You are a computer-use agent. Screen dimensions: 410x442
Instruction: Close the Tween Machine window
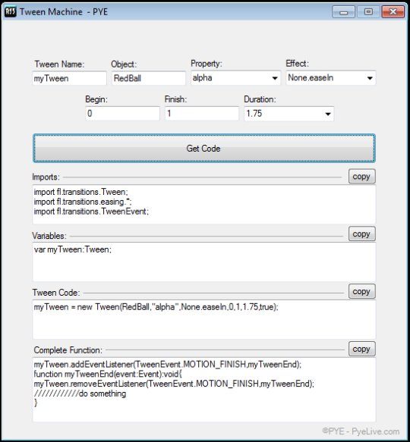point(393,12)
